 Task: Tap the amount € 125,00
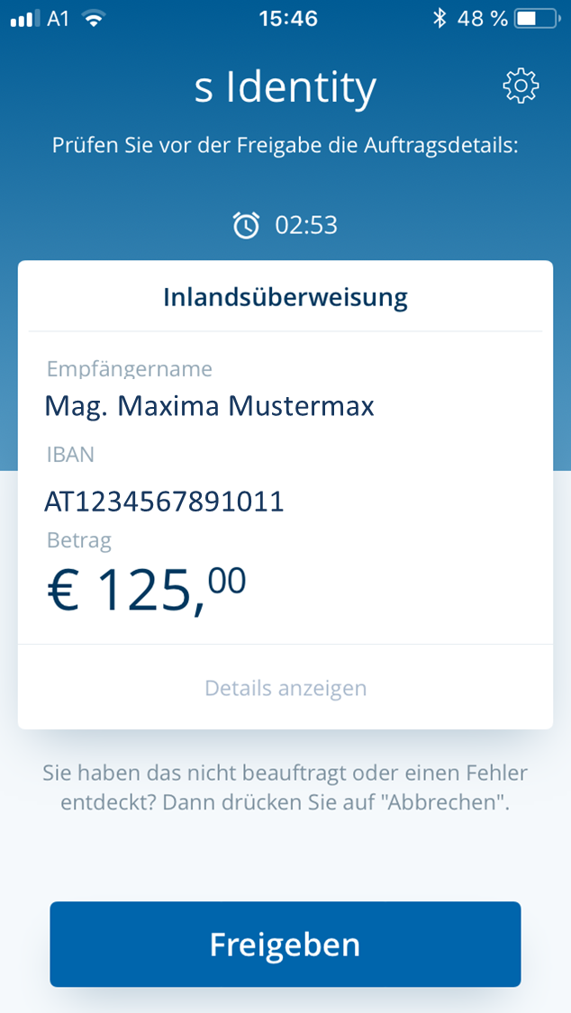[146, 590]
